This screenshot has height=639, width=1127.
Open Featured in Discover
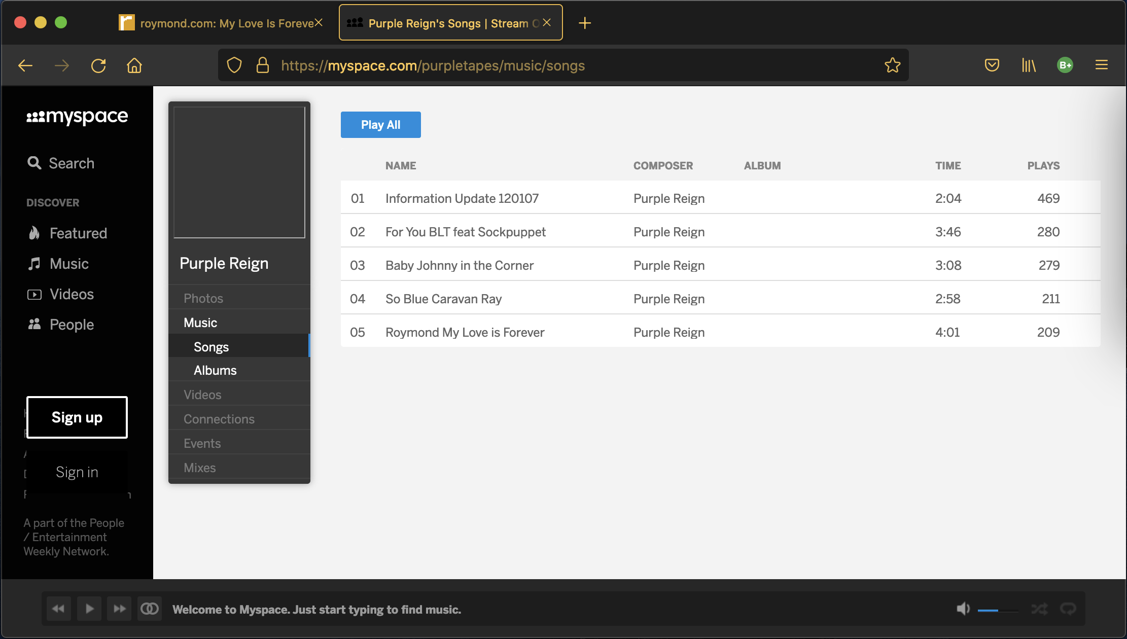pyautogui.click(x=68, y=233)
